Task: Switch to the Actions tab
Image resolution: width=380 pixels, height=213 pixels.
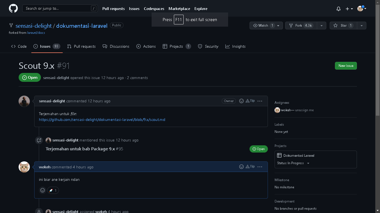Action: click(x=146, y=46)
